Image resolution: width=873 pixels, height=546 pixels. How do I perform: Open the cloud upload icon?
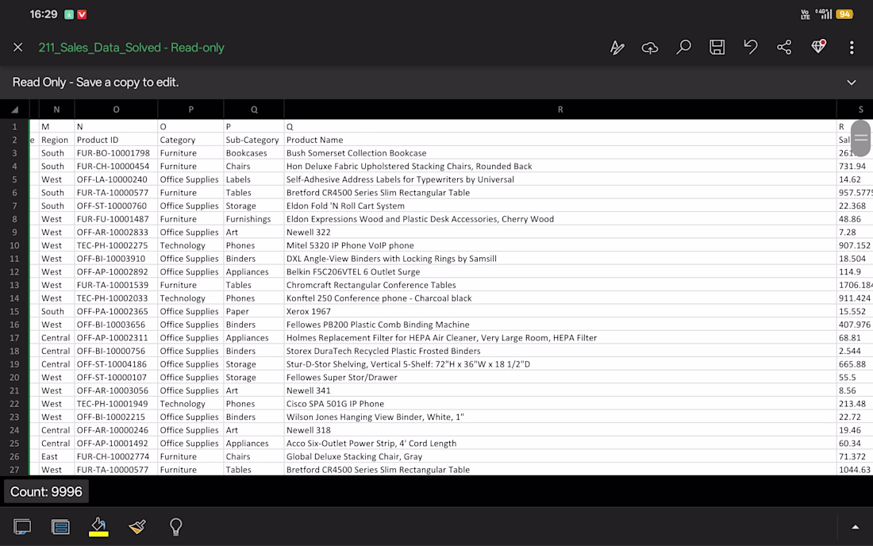[650, 48]
